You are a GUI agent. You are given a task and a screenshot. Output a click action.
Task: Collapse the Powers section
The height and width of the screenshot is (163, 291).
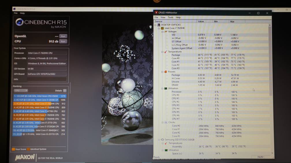(x=162, y=72)
